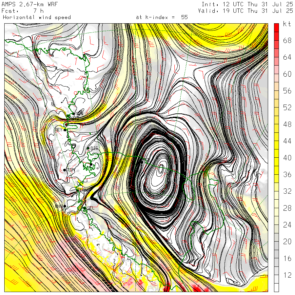Click the "at k-index = 55" text
Screen dimensions: 295x295
[x=162, y=17]
